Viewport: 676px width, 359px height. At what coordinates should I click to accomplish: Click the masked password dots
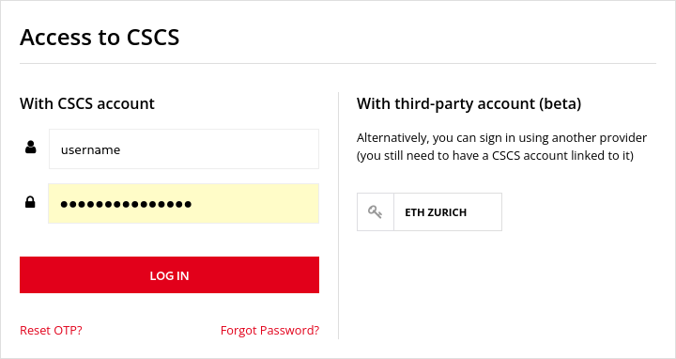pos(126,204)
